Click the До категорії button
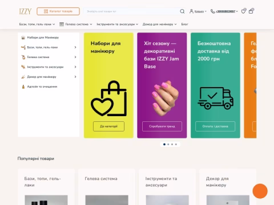274x205 pixels. pos(108,126)
